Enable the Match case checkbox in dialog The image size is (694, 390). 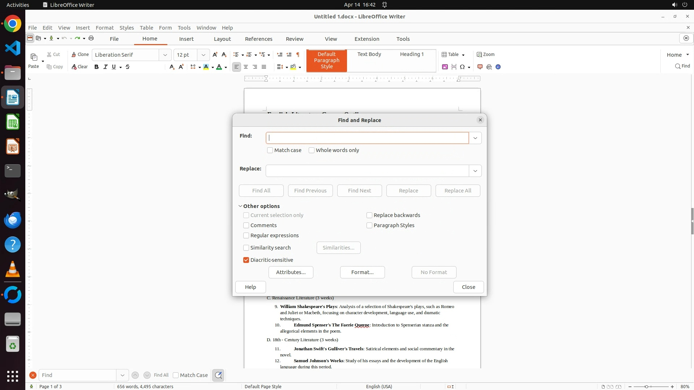click(270, 150)
